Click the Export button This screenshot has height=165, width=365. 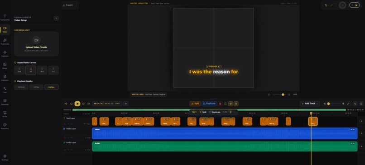[68, 5]
